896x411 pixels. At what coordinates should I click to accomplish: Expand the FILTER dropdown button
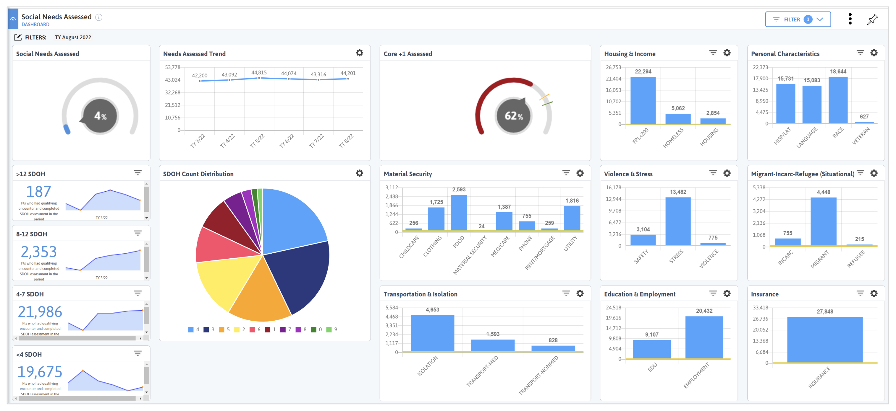point(798,19)
